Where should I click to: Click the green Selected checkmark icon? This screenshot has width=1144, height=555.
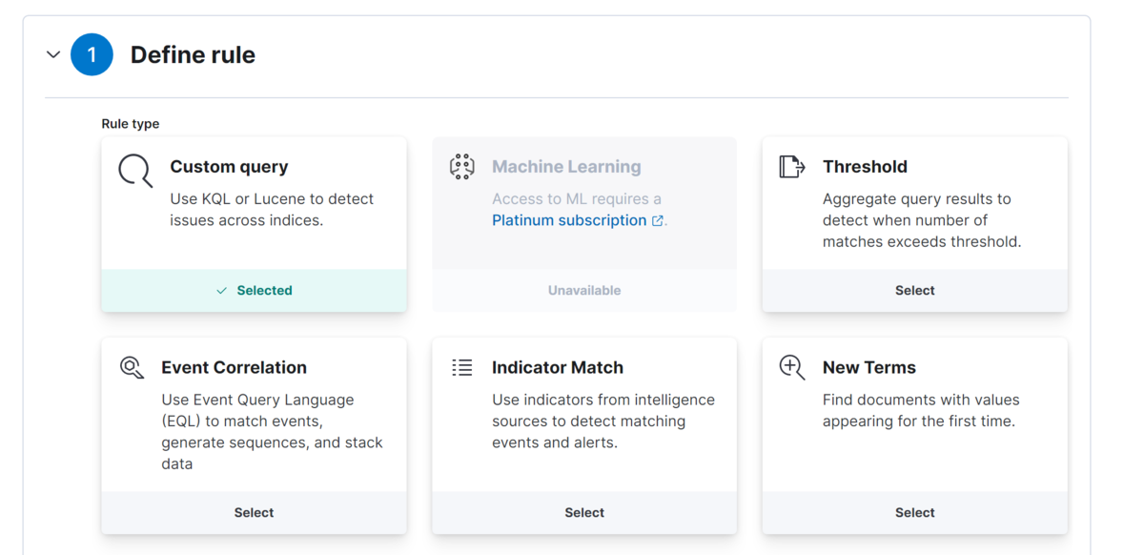click(x=222, y=291)
